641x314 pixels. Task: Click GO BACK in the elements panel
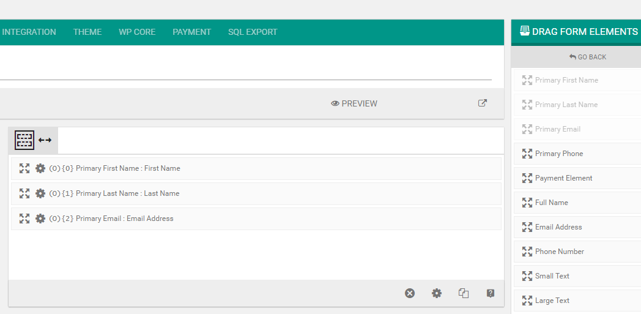[x=587, y=57]
